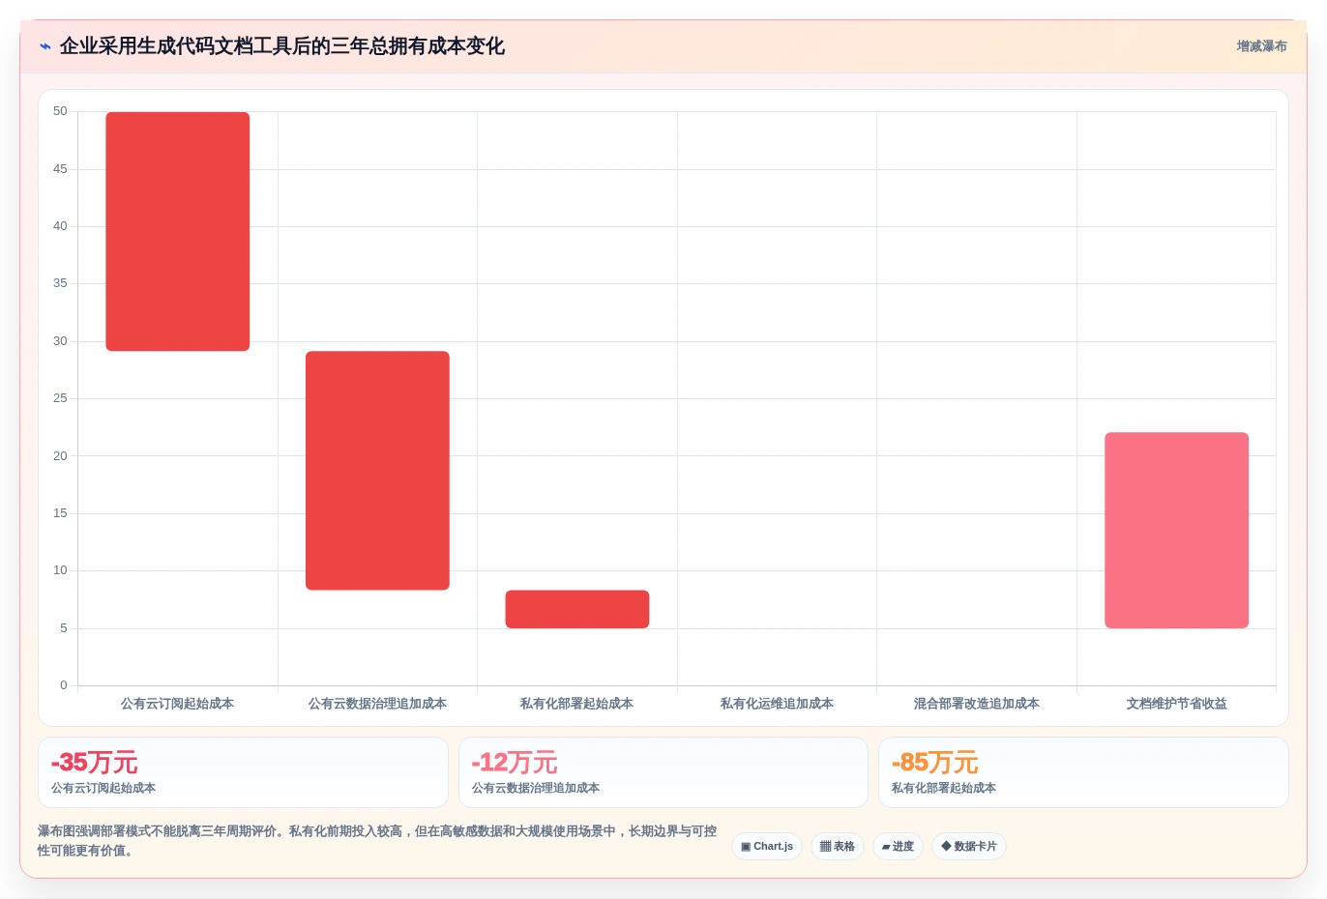1327x899 pixels.
Task: Click the 私有化部署起始成本 waterfall bar
Action: tap(577, 609)
